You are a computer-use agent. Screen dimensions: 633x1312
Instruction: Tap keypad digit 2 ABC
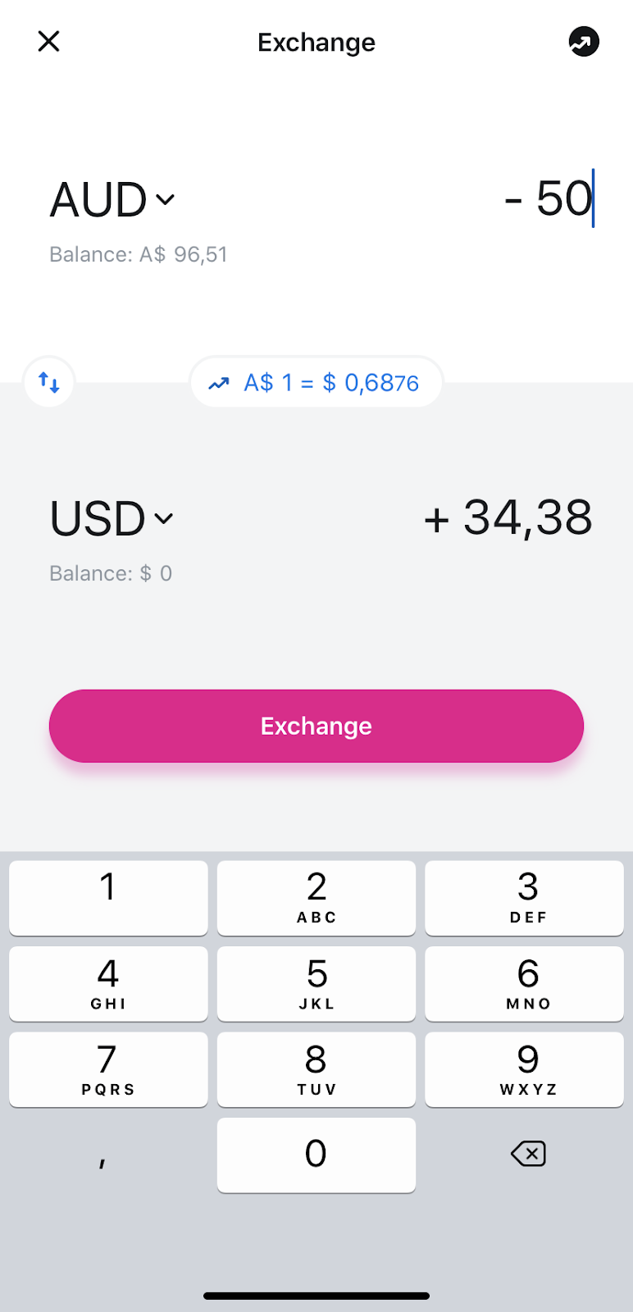pyautogui.click(x=316, y=898)
